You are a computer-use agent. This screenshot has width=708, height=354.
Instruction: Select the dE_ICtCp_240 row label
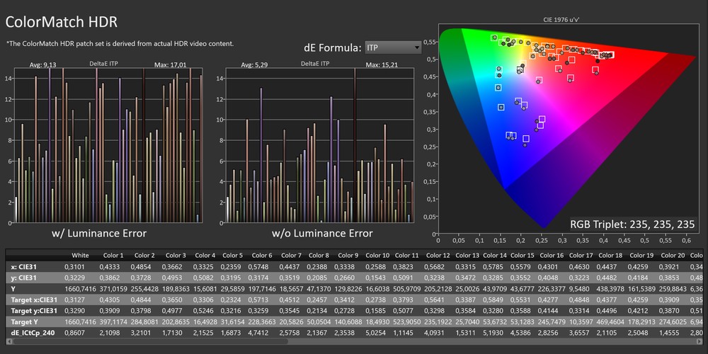(x=31, y=331)
